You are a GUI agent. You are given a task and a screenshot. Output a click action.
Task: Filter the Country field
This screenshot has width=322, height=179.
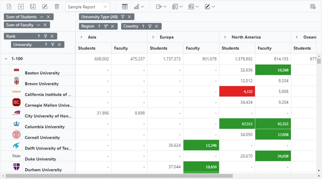coord(150,26)
